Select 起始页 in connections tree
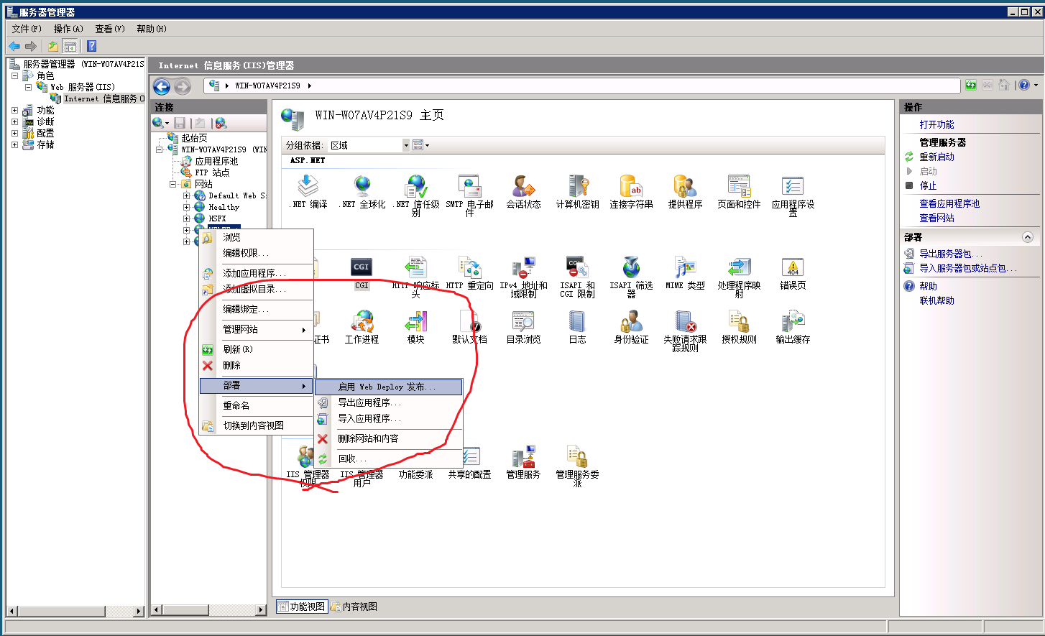Image resolution: width=1045 pixels, height=636 pixels. [194, 138]
